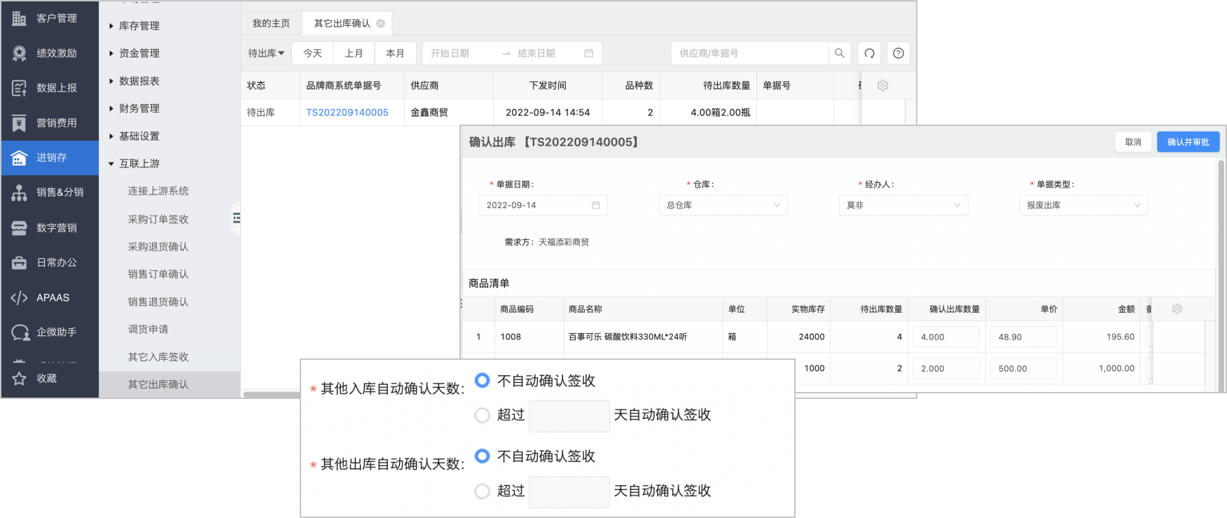1227x518 pixels.
Task: Open 调货申请 menu item
Action: 148,329
